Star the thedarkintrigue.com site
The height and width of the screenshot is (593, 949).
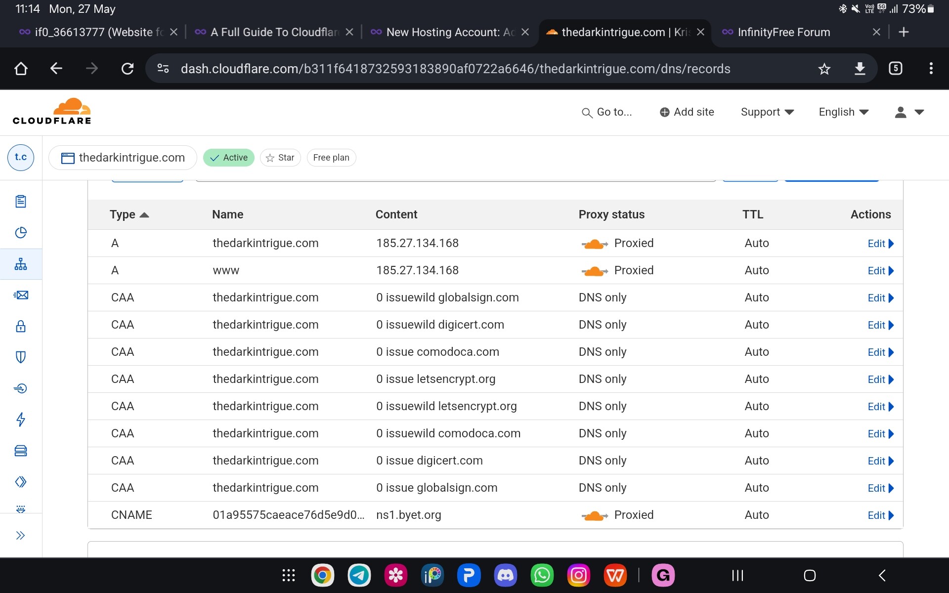280,157
